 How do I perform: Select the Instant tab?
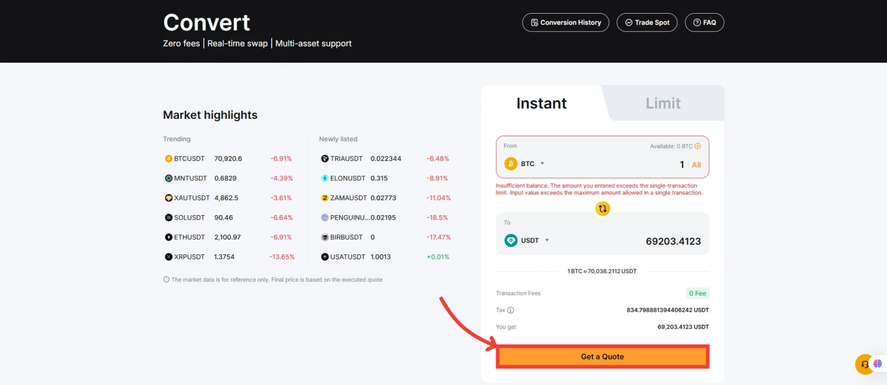541,103
